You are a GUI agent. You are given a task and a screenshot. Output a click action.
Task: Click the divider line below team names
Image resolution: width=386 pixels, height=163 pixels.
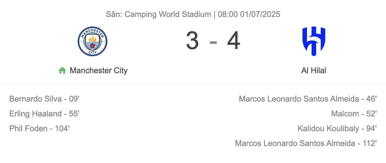tap(193, 83)
